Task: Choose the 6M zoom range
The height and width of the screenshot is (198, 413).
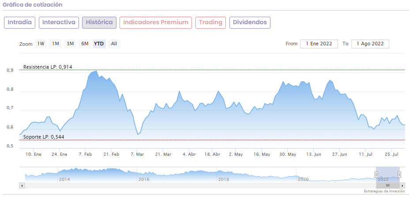Action: [85, 44]
